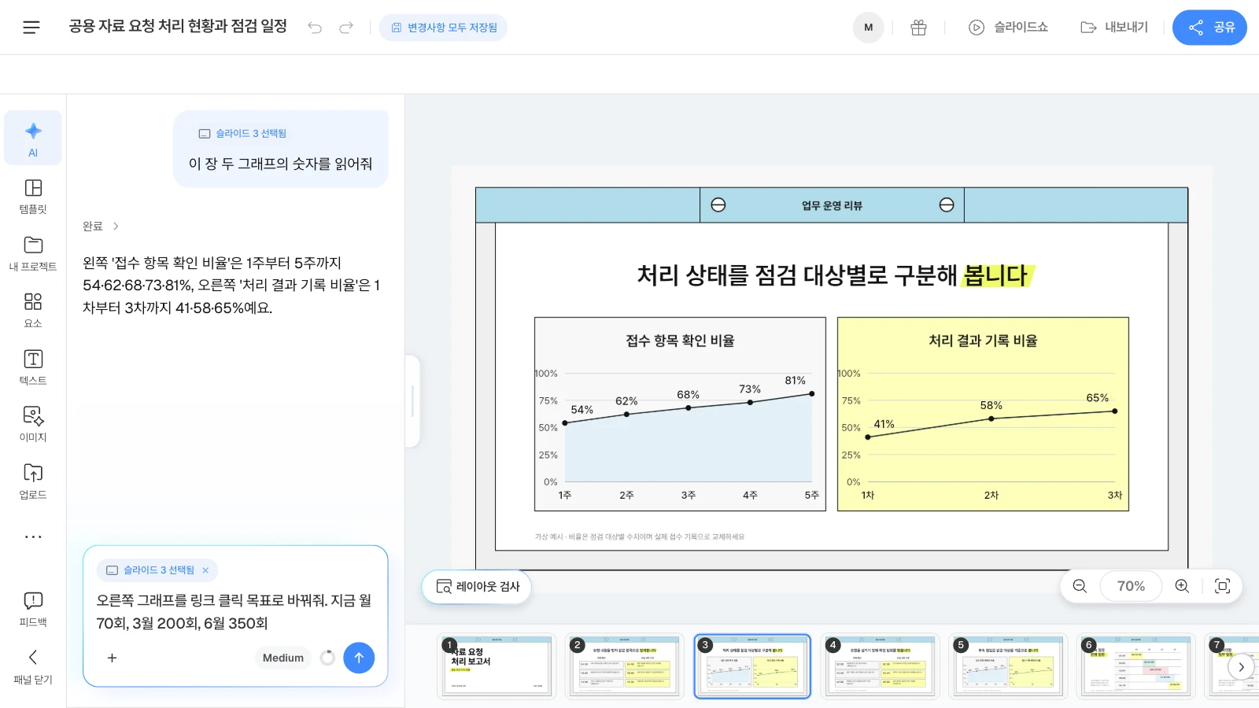This screenshot has height=708, width=1259.
Task: Undo the last change
Action: [315, 28]
